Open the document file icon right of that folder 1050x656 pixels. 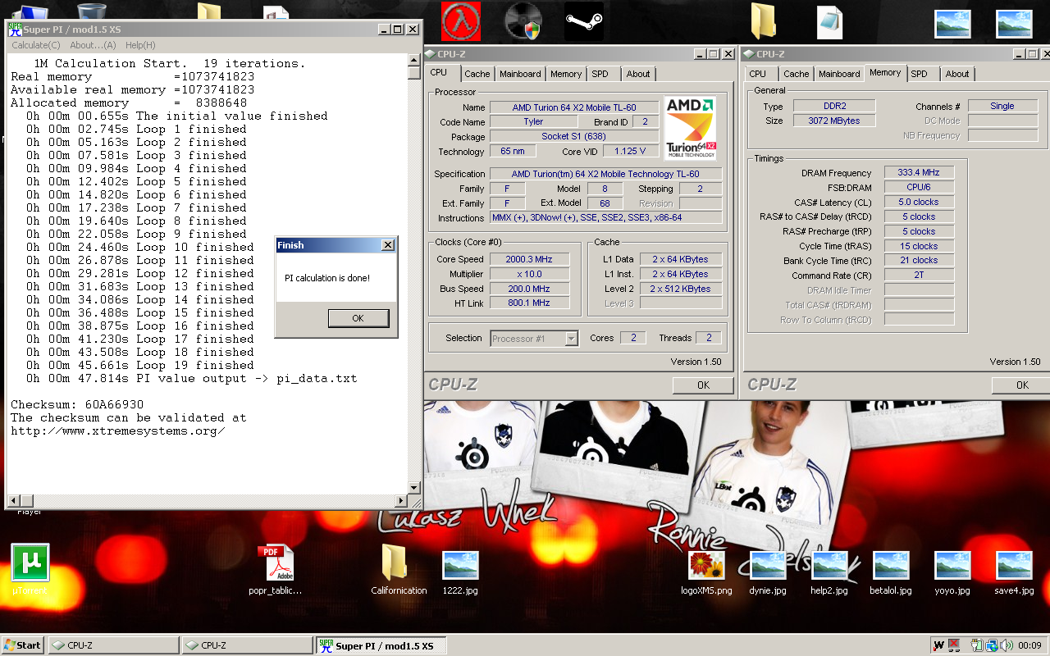pos(829,22)
